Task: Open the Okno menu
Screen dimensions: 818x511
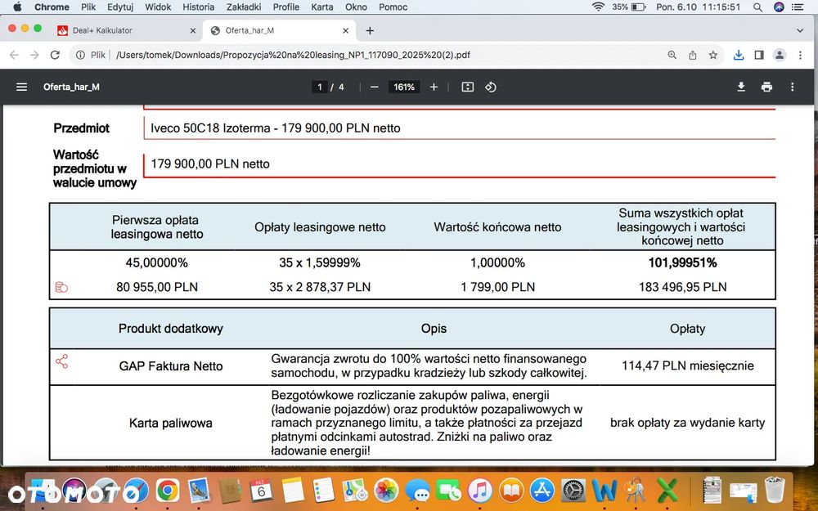Action: point(356,7)
